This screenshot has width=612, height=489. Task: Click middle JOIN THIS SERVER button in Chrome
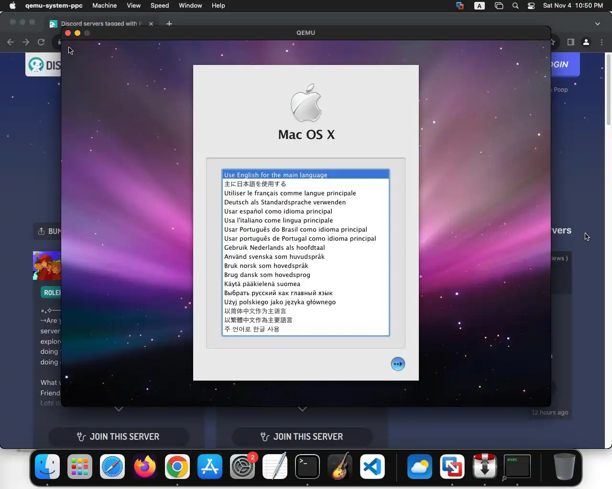pyautogui.click(x=302, y=436)
